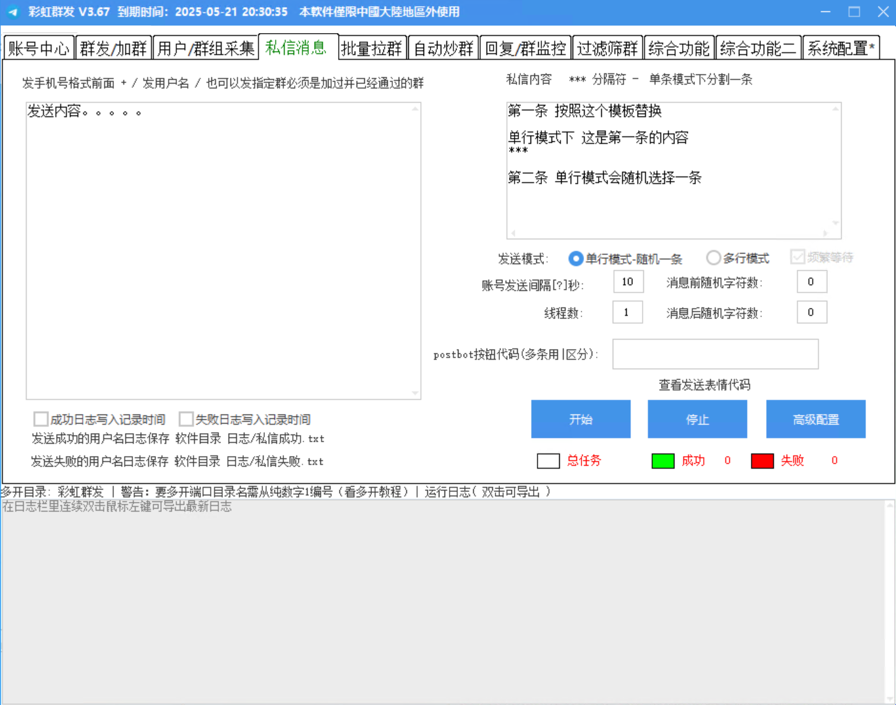Click the 查看发送表情代码 link
The height and width of the screenshot is (705, 896).
click(x=704, y=385)
